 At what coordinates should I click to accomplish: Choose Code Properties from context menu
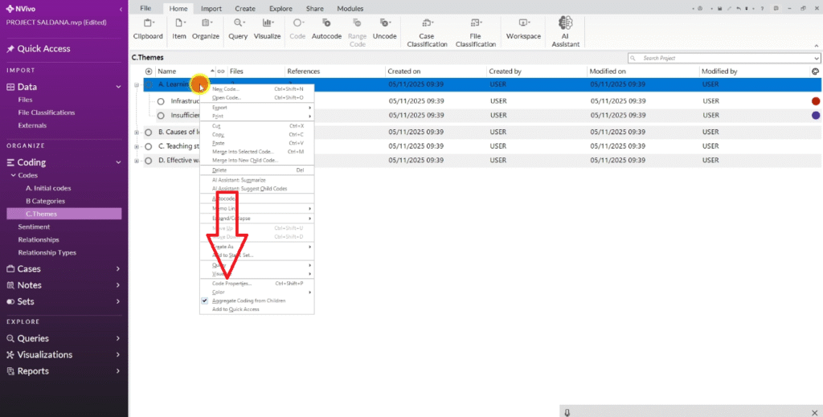[x=231, y=284]
